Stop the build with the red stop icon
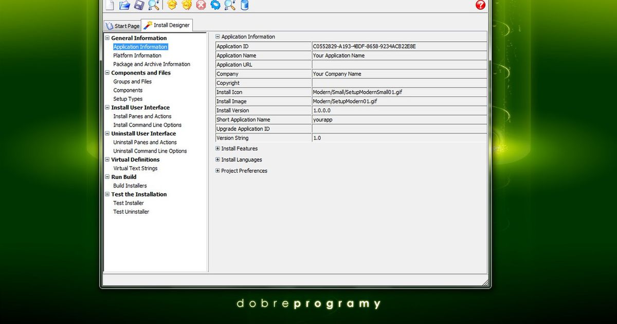This screenshot has width=617, height=324. click(200, 5)
